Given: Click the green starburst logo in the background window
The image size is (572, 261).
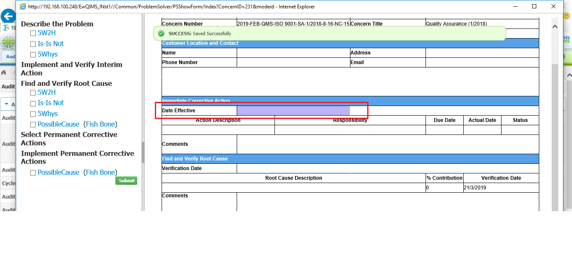Looking at the screenshot, I should (8, 41).
